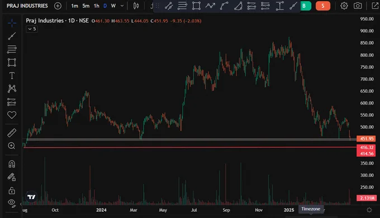Open chart settings gear in top bar
The image size is (380, 218).
coord(344,6)
